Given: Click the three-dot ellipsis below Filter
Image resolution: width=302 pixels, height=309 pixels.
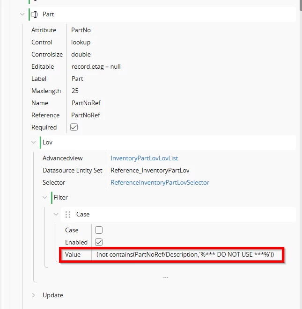Looking at the screenshot, I should [x=166, y=278].
